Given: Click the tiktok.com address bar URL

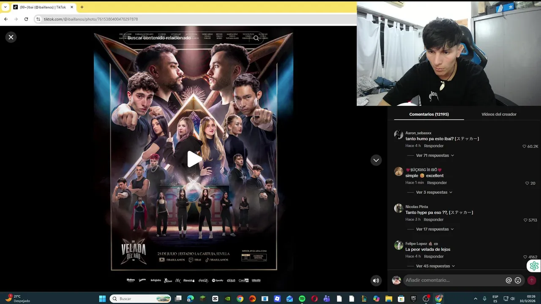Looking at the screenshot, I should [x=91, y=19].
